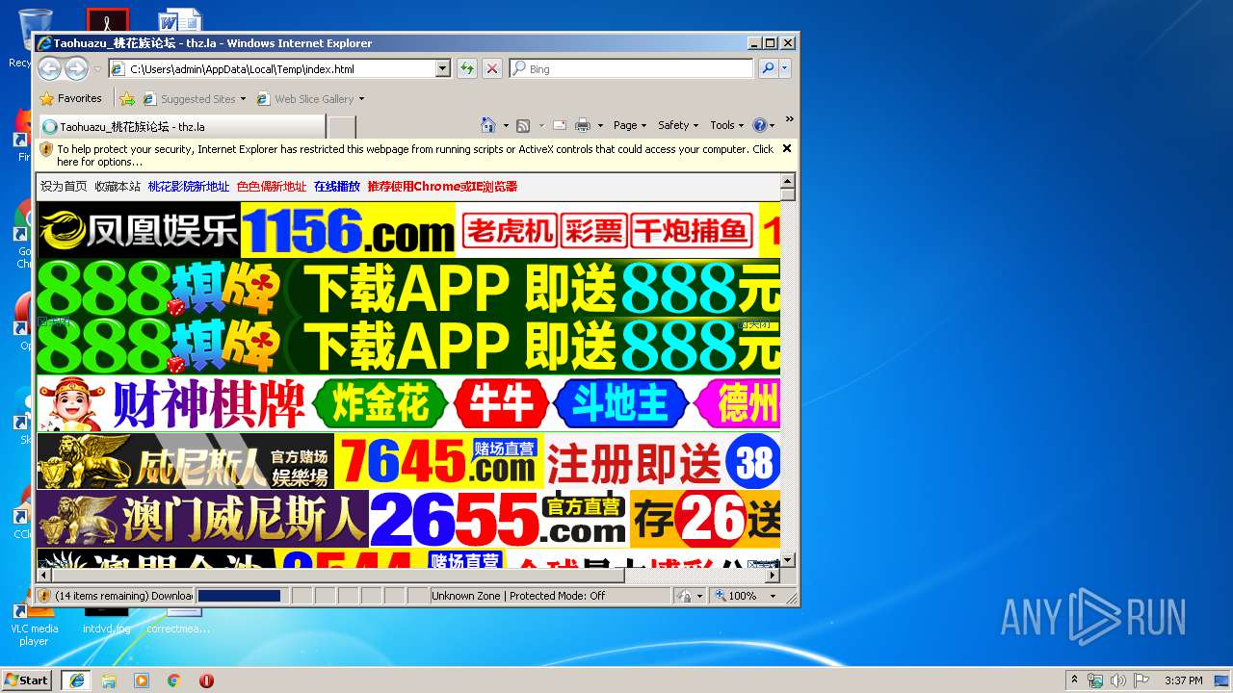Click the 设为首页 link
Screen dimensions: 1233x693
tap(64, 187)
